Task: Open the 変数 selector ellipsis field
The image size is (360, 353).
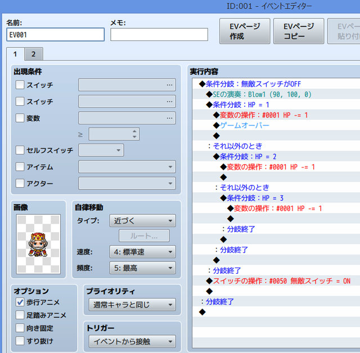Action: click(127, 118)
